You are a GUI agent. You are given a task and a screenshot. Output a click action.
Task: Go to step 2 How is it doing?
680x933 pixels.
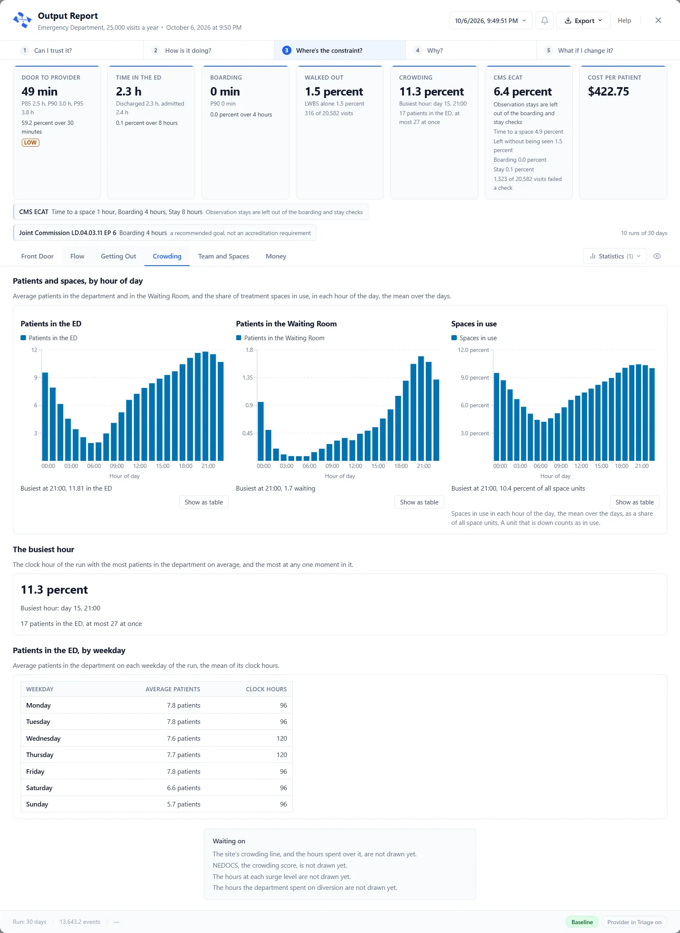[x=209, y=50]
